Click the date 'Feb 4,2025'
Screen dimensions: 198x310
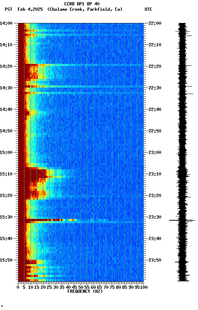[x=30, y=9]
